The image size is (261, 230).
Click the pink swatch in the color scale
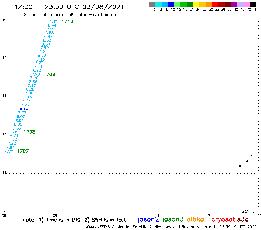click(x=247, y=4)
